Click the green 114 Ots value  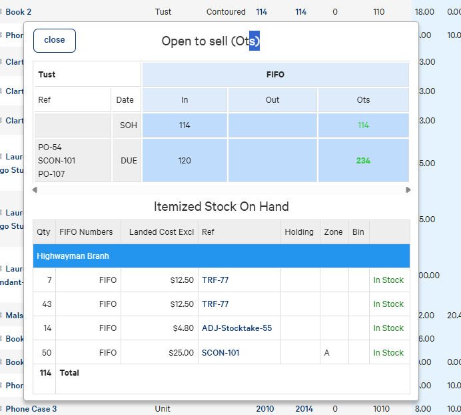click(x=363, y=125)
